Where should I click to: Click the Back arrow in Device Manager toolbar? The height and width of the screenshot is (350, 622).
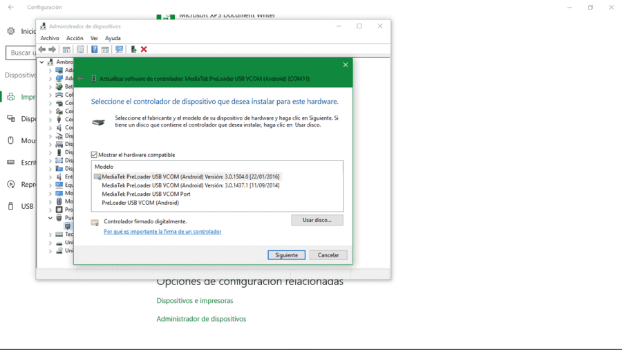[42, 49]
